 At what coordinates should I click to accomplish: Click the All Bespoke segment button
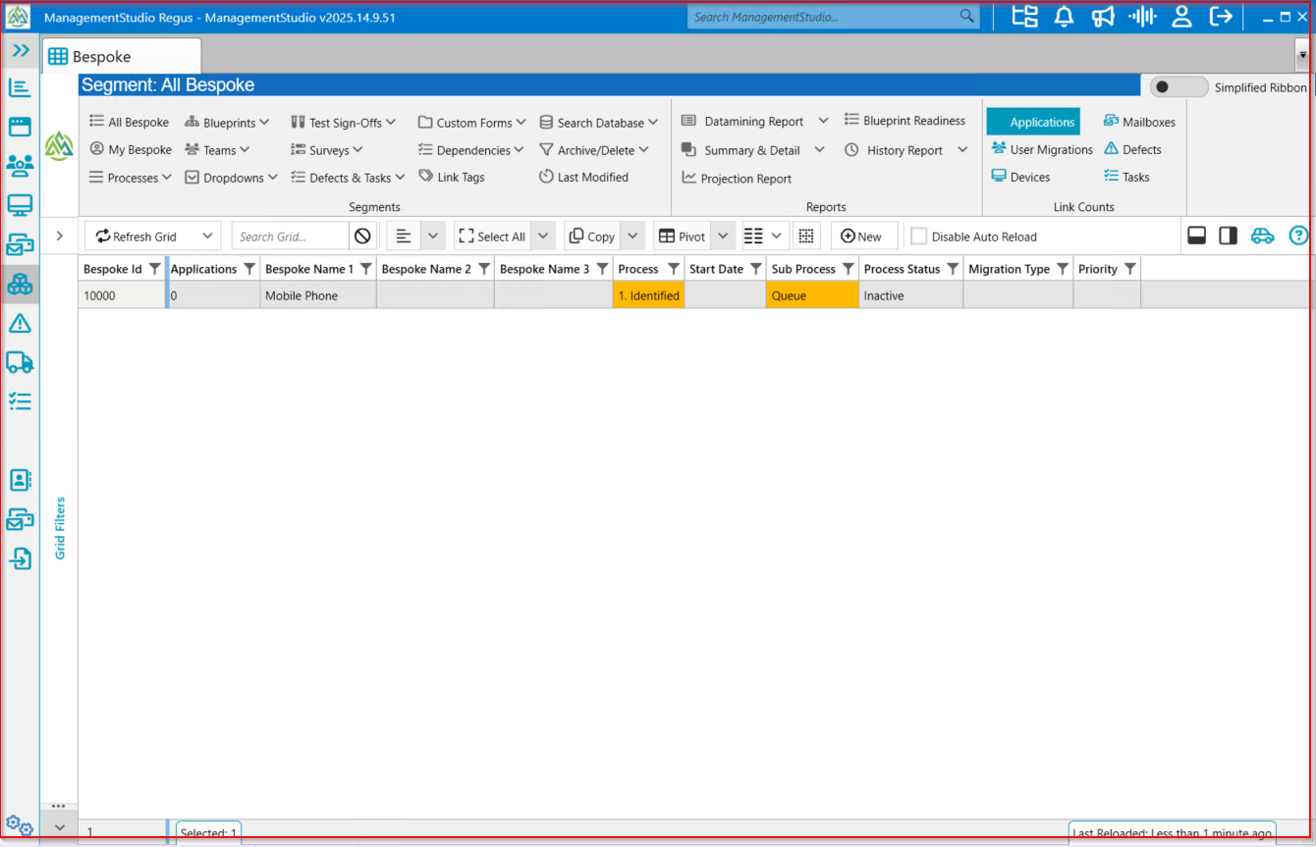(129, 123)
